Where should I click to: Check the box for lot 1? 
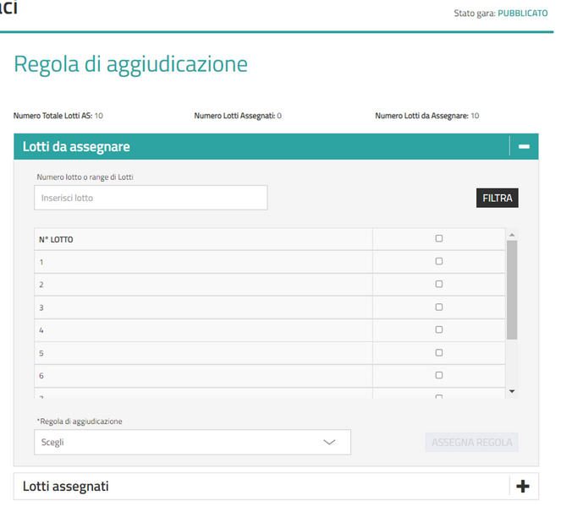pyautogui.click(x=438, y=262)
